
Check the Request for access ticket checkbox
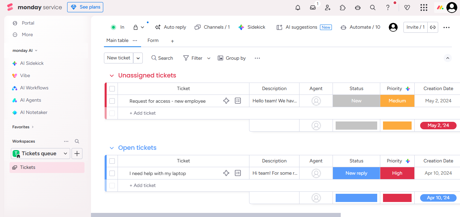pyautogui.click(x=112, y=101)
